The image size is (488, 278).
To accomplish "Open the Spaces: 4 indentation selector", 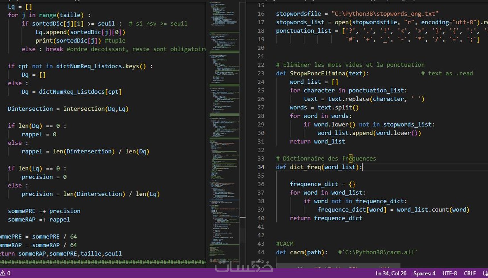I will click(424, 273).
